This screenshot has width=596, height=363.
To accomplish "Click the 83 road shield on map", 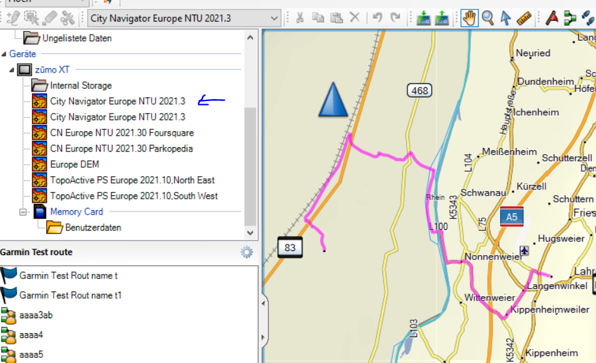I will [x=290, y=247].
